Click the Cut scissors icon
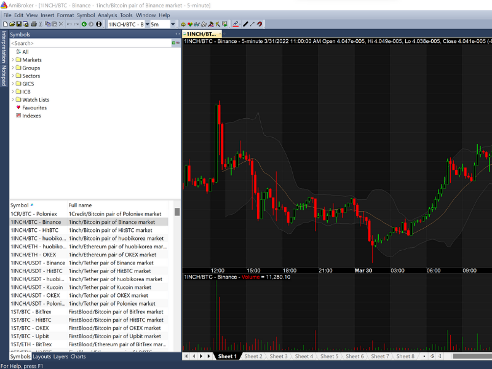This screenshot has width=492, height=369. tap(41, 24)
